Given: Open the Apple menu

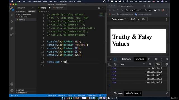Looking at the screenshot, I should tap(12, 1).
